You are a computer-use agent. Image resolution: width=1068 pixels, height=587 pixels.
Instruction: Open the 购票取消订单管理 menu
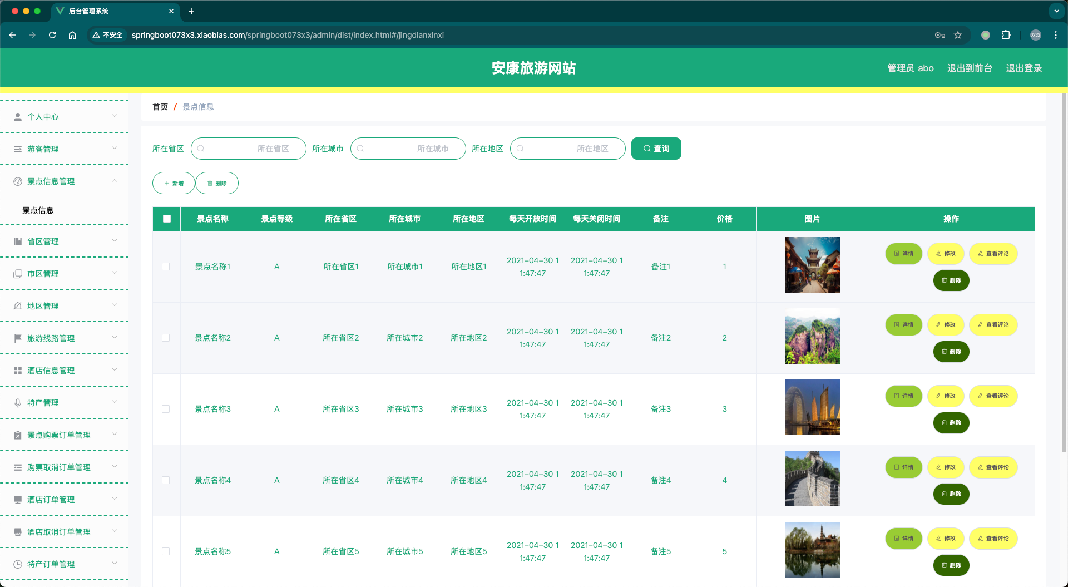[64, 467]
